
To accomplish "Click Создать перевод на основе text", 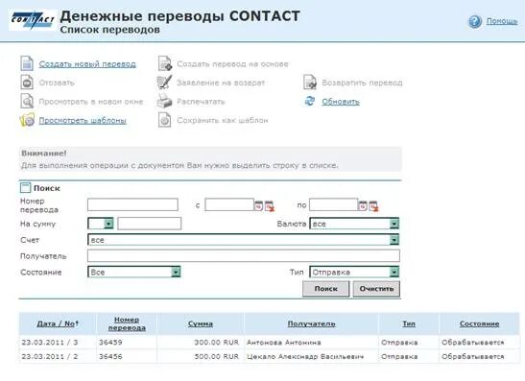I will (x=232, y=64).
